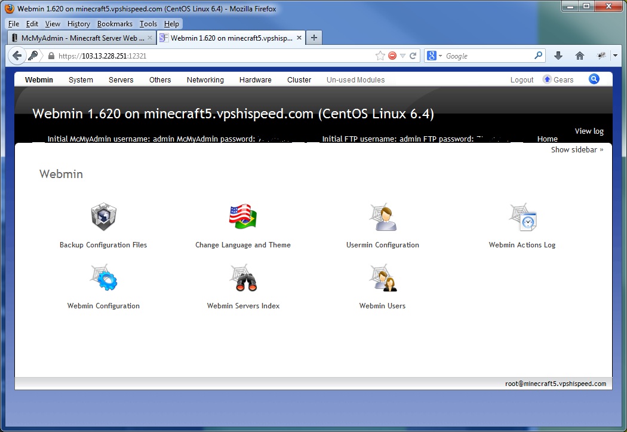627x432 pixels.
Task: Open Webmin Configuration gear icon
Action: tap(103, 277)
